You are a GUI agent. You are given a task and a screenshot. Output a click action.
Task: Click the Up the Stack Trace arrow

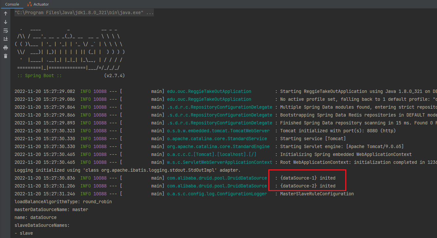tap(6, 13)
